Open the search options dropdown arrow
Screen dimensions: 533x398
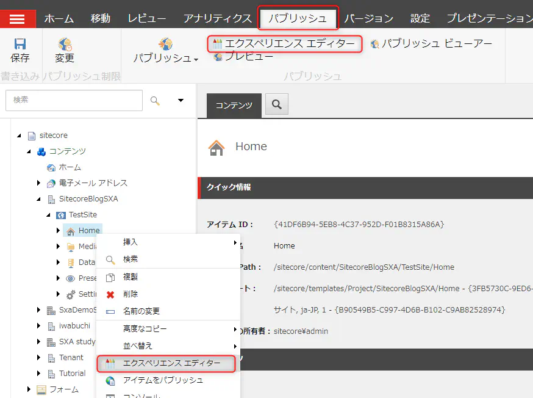click(181, 100)
